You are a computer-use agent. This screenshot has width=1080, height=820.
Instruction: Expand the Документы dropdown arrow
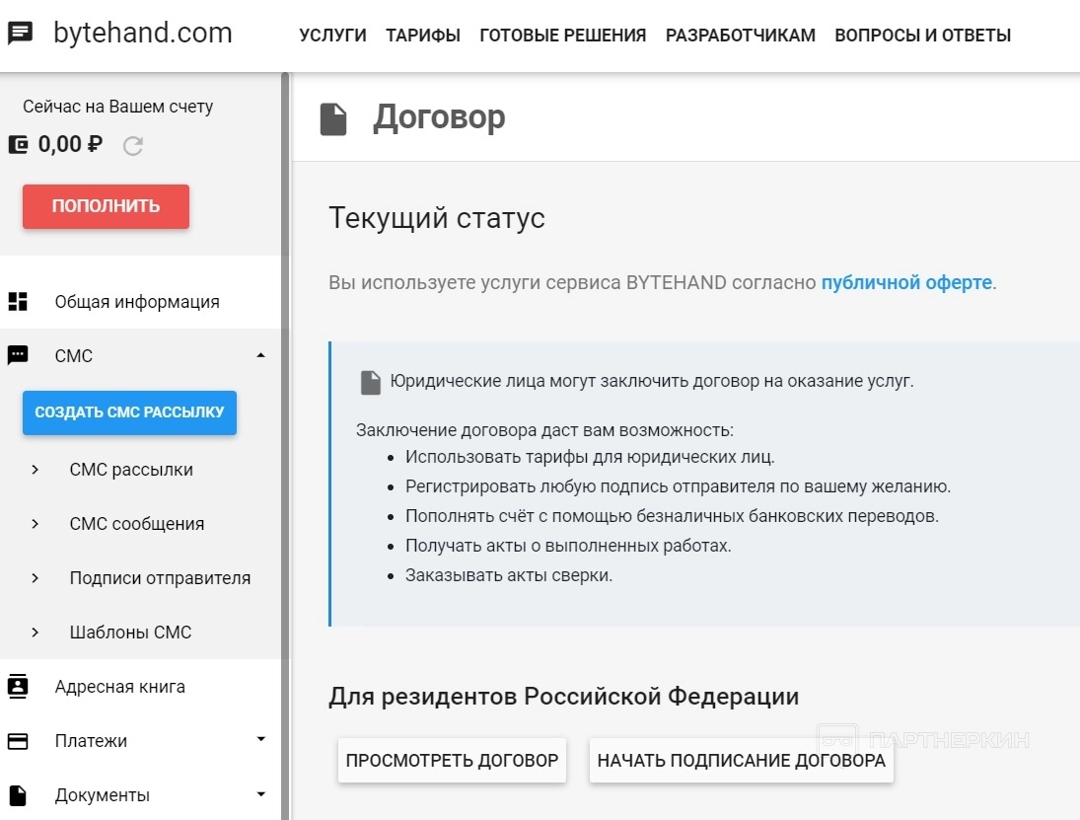[260, 793]
